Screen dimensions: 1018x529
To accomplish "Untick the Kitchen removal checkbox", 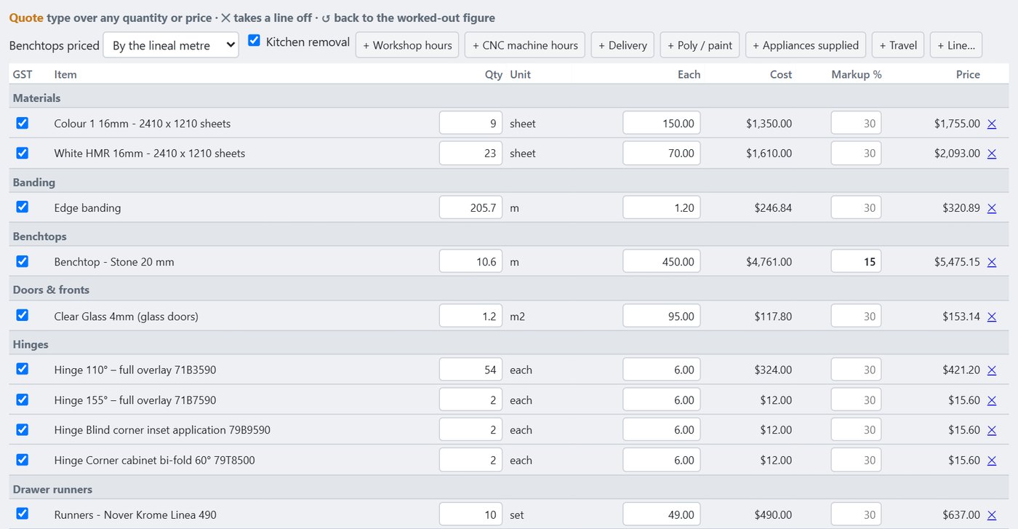I will tap(254, 41).
